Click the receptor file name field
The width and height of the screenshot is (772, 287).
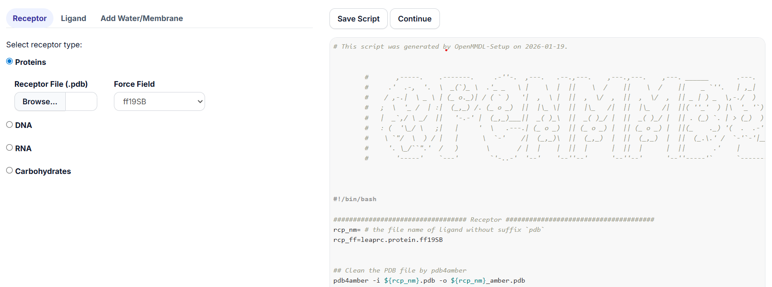coord(81,102)
